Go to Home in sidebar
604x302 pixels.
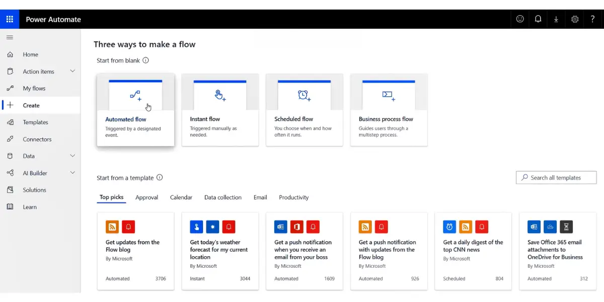pyautogui.click(x=40, y=54)
